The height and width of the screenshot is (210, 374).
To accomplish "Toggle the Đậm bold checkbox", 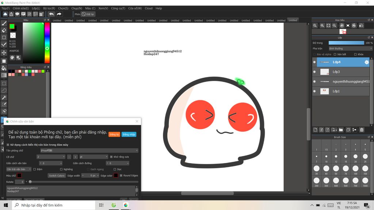I will point(35,169).
